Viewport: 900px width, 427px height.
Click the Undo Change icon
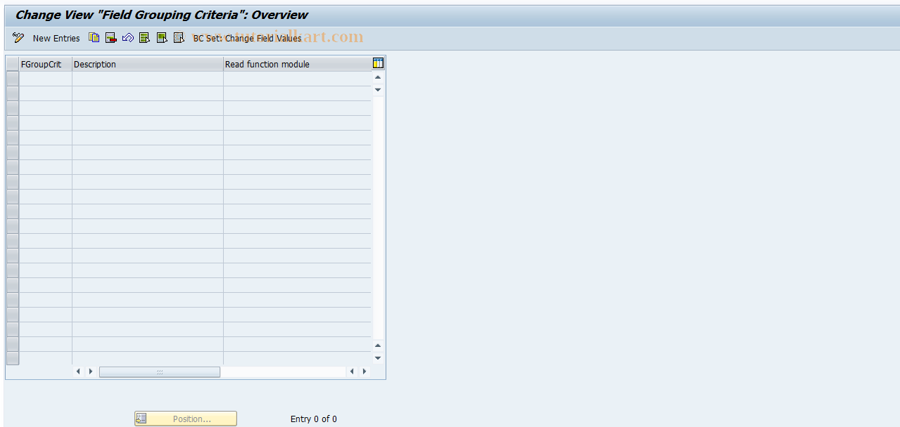(x=128, y=38)
